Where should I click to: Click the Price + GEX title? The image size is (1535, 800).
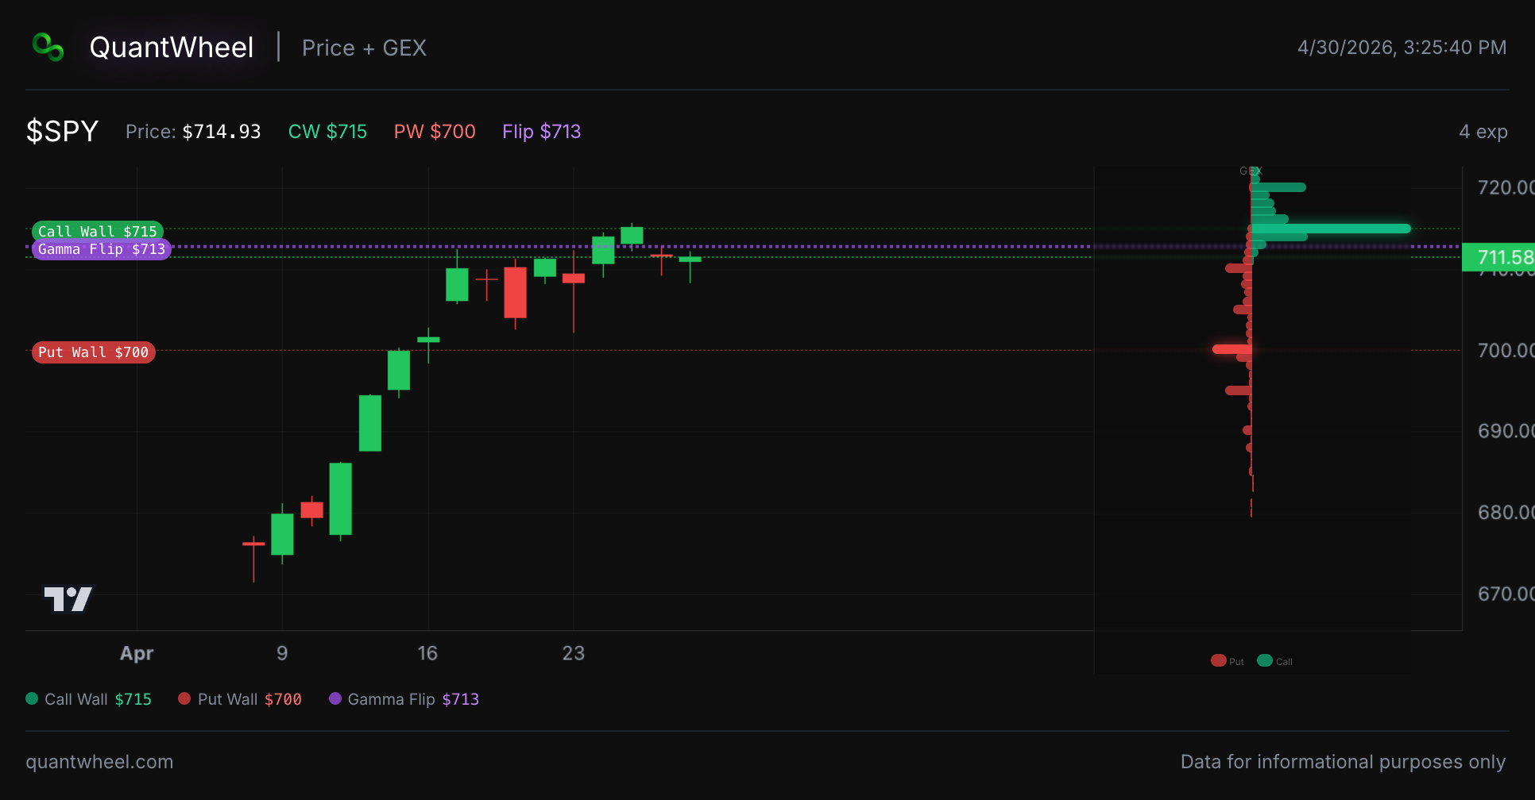[364, 48]
